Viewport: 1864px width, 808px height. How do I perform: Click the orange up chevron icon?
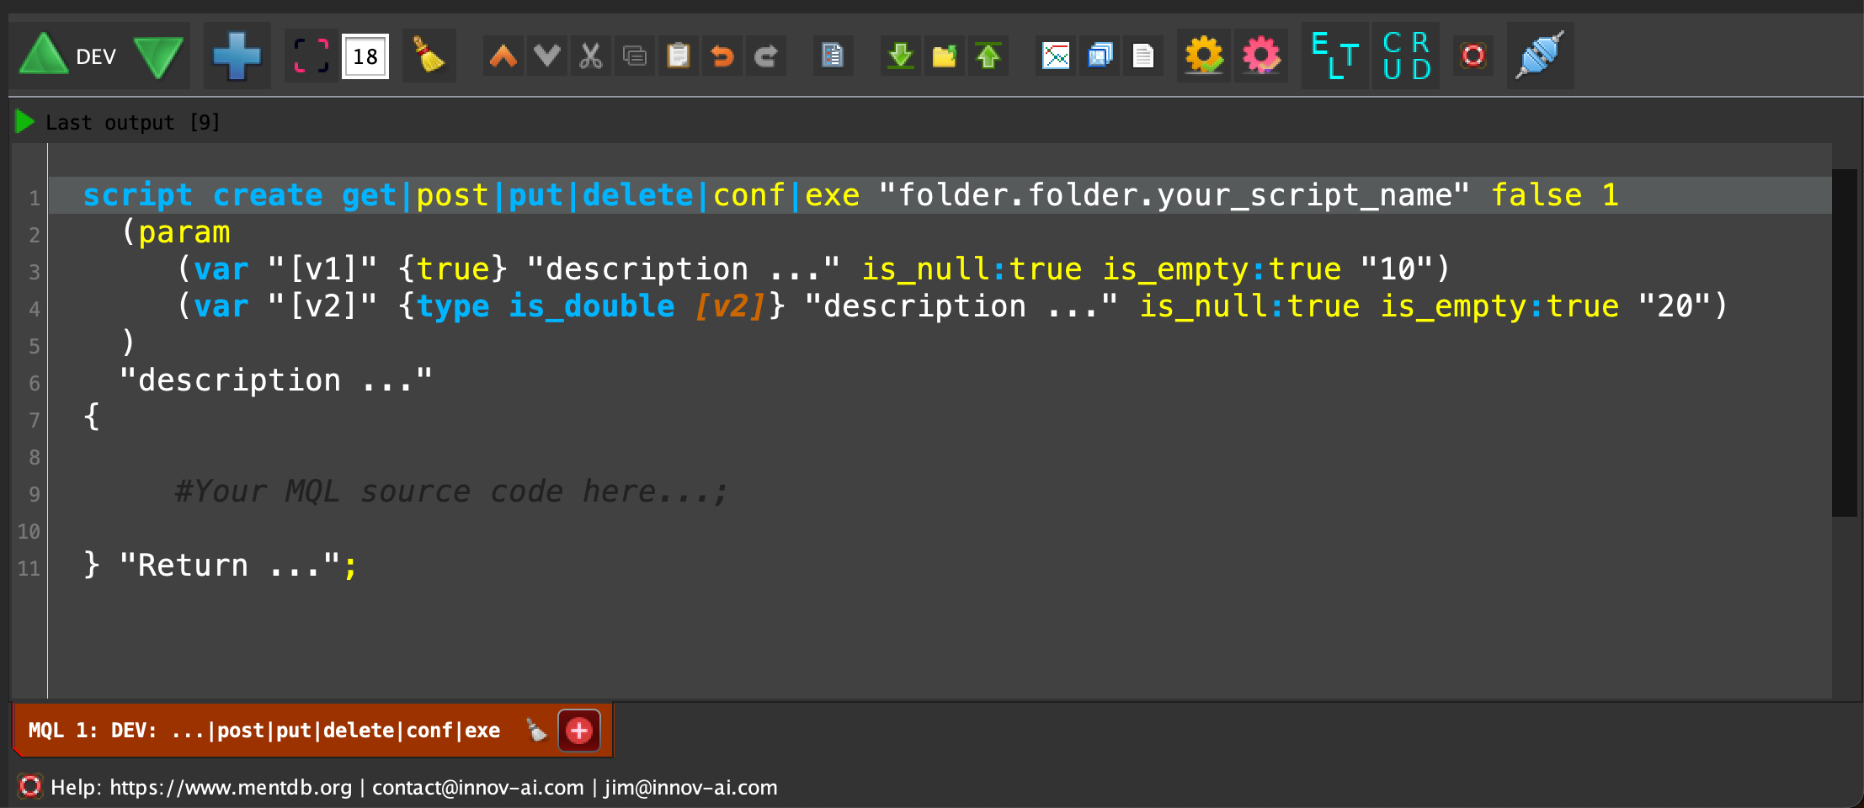(x=503, y=56)
